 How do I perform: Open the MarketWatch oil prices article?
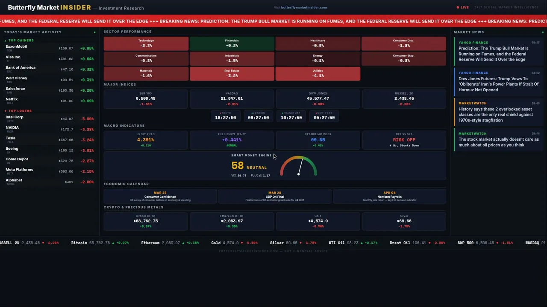(x=499, y=140)
